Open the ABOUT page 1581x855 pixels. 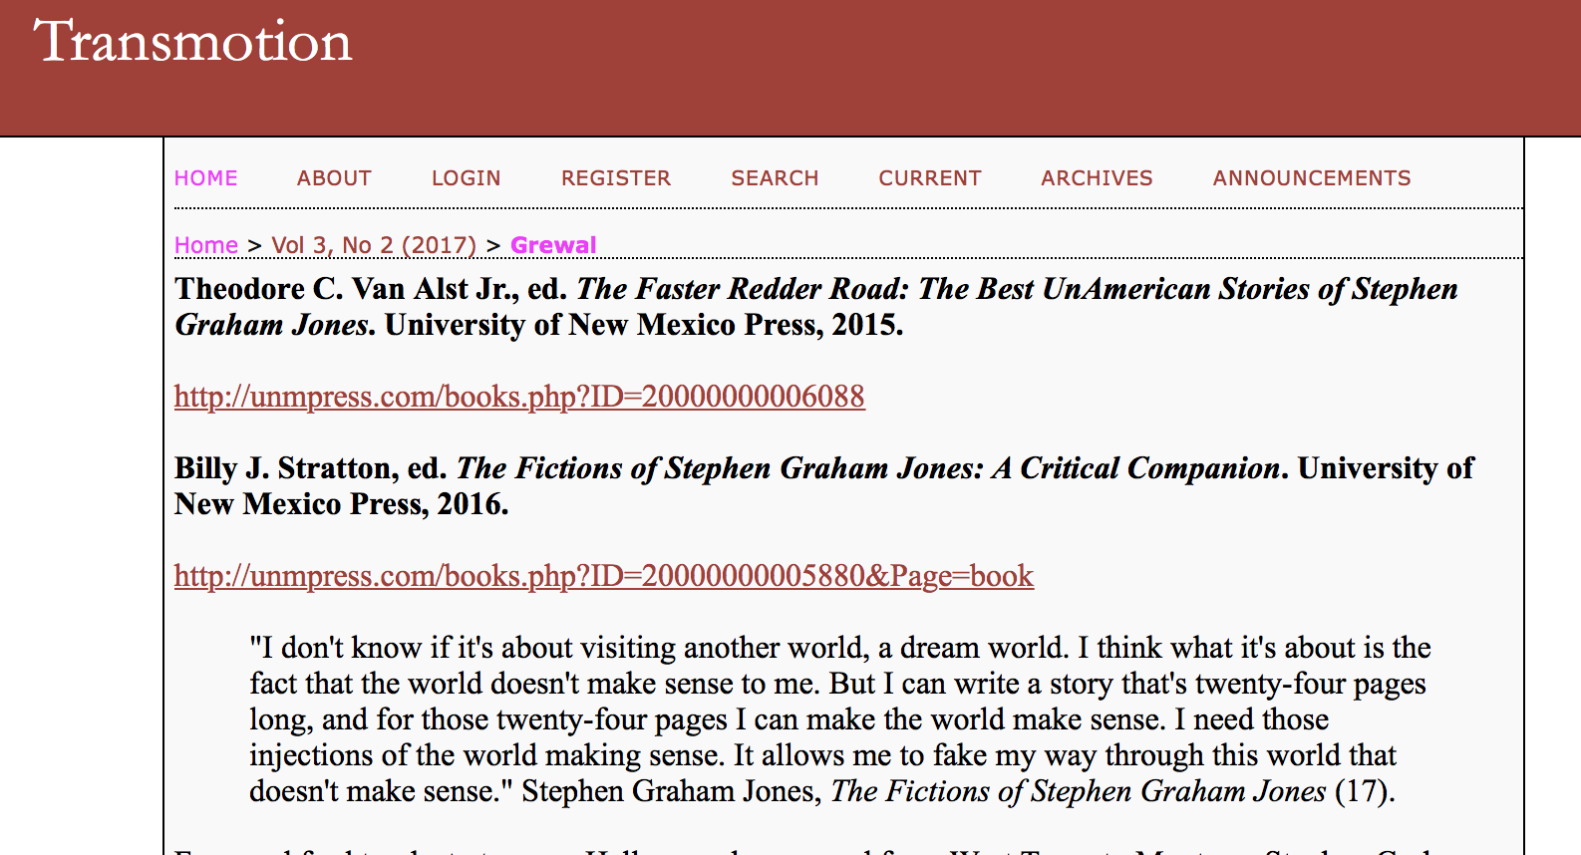point(334,178)
